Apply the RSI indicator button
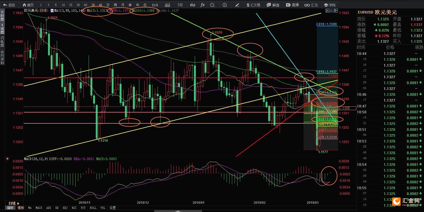This screenshot has width=424, height=212. [x=74, y=208]
